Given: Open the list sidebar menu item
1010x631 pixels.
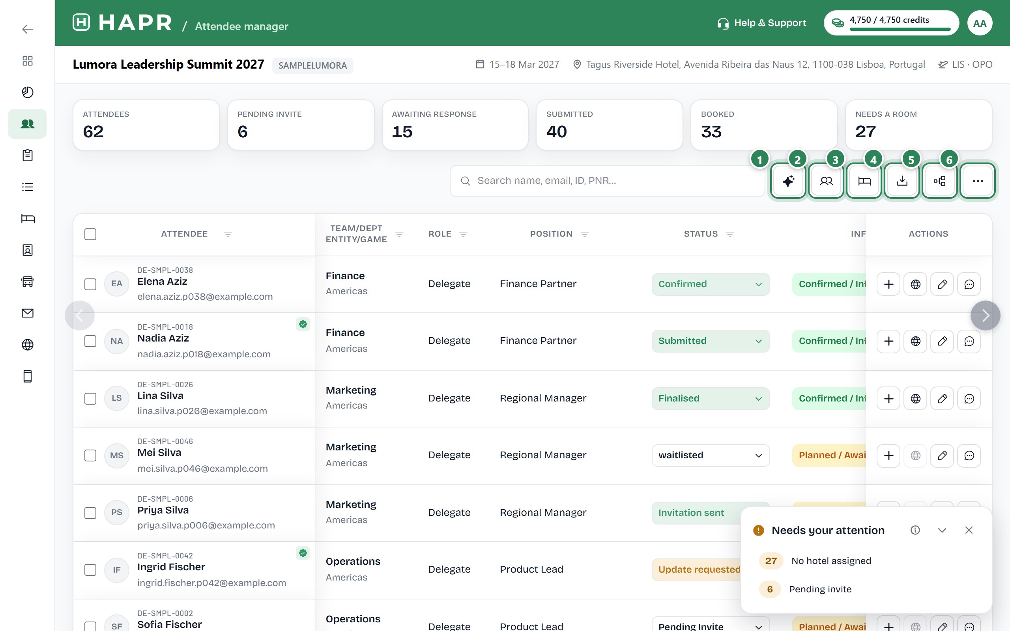Looking at the screenshot, I should 28,187.
